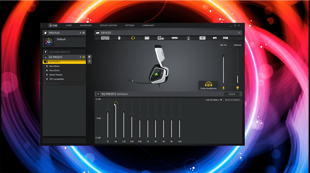Enable the Link EQ sliders checkbox
Screen dimensions: 310x173
click(221, 100)
